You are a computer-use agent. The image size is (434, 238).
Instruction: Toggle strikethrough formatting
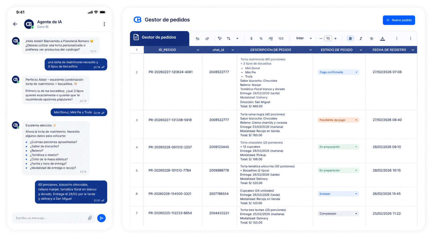pos(371,38)
